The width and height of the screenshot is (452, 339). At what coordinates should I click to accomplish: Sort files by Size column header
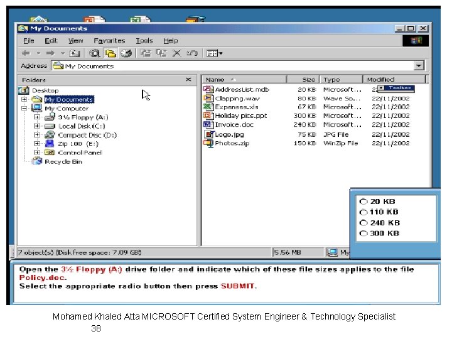coord(303,79)
